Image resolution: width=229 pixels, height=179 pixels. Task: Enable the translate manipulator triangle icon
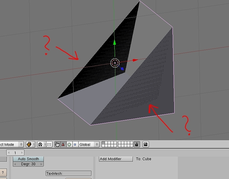click(x=63, y=145)
